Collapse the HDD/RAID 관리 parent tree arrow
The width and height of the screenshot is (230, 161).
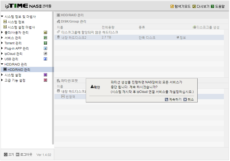[2, 64]
